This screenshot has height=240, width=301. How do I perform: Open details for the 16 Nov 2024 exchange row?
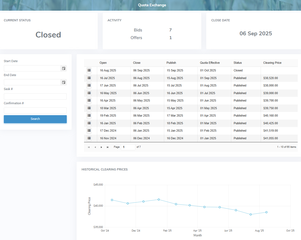89,138
